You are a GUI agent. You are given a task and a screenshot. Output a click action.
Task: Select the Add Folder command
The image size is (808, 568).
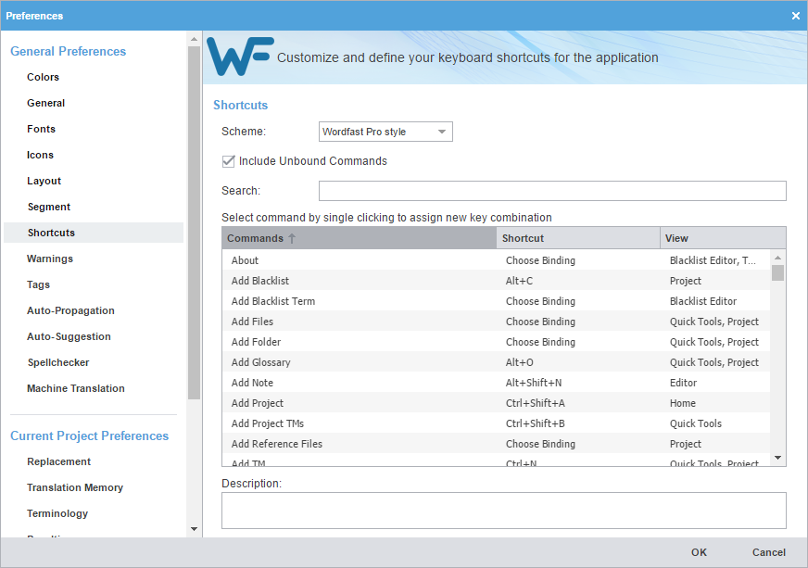[x=497, y=342]
